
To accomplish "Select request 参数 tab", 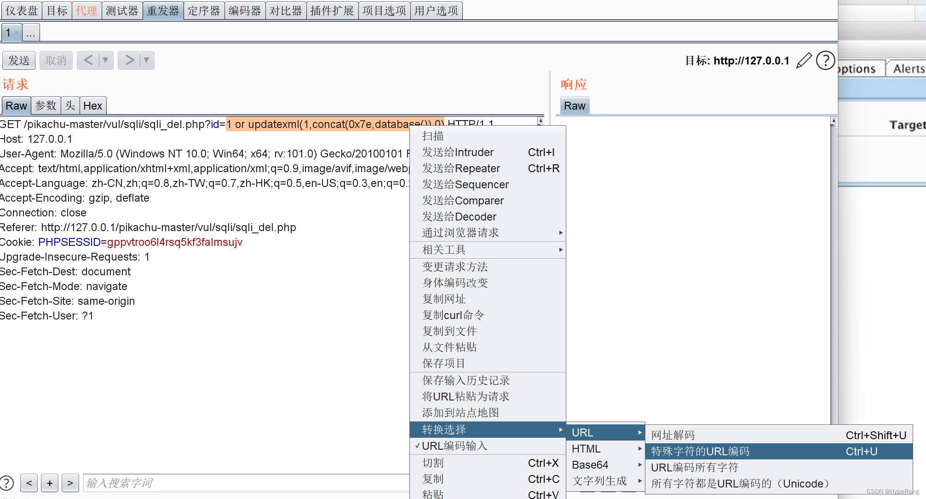I will [46, 106].
